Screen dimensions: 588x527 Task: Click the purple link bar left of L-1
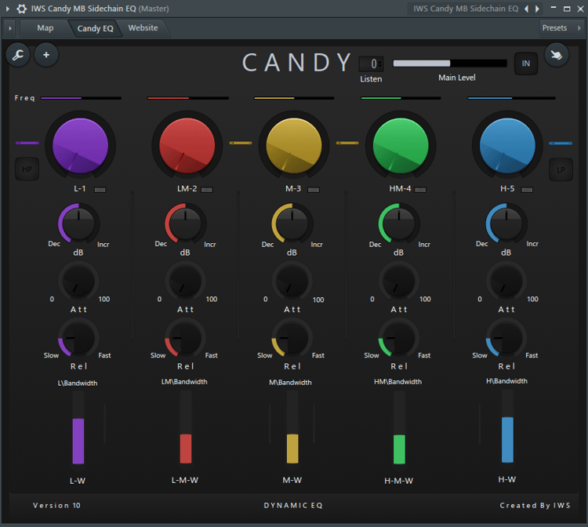click(x=27, y=143)
